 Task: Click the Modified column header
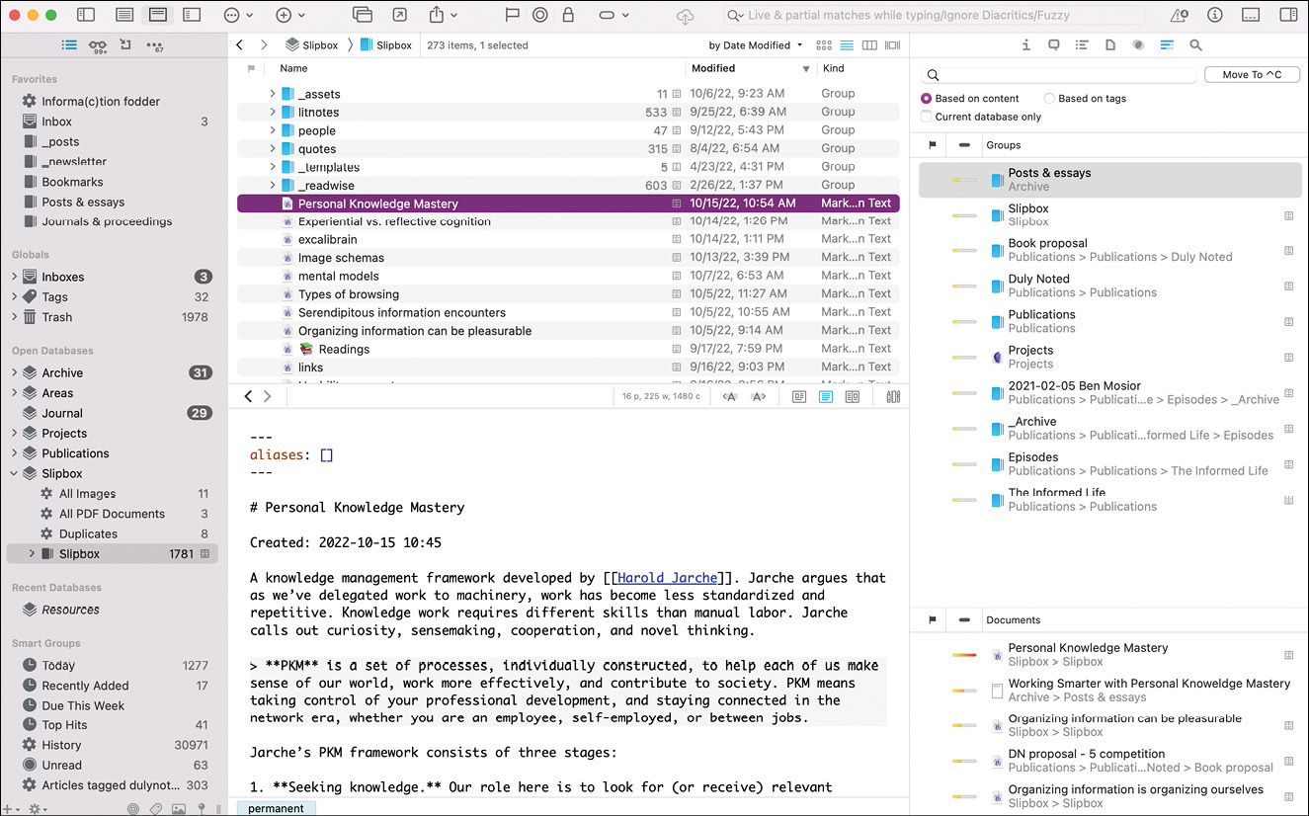coord(713,68)
